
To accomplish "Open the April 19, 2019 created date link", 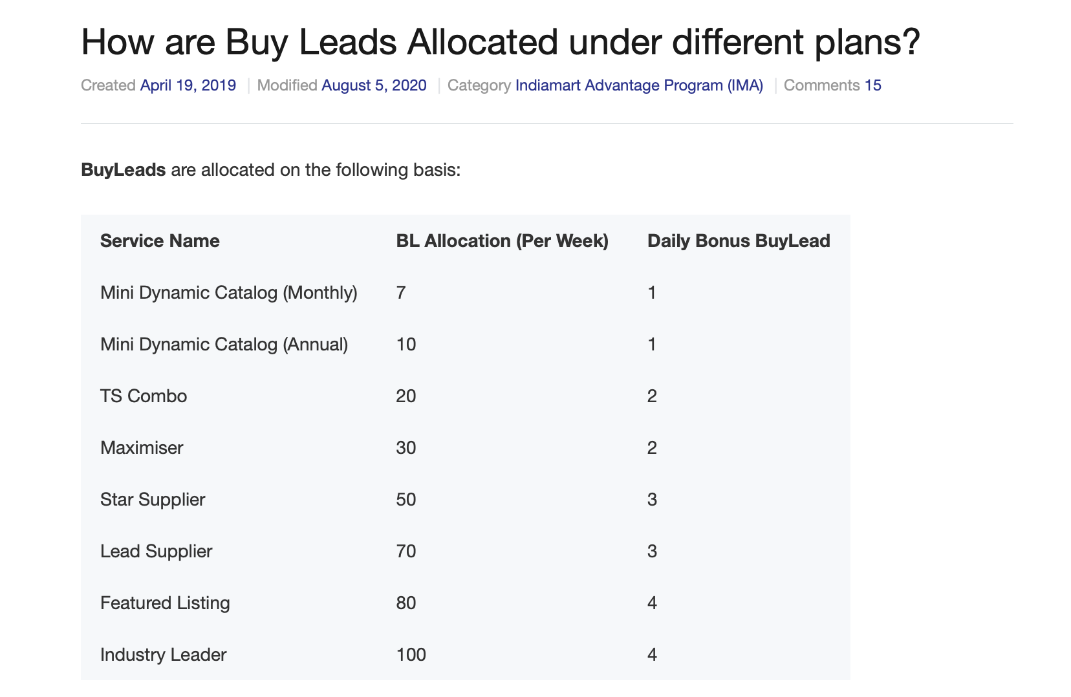I will coord(188,85).
